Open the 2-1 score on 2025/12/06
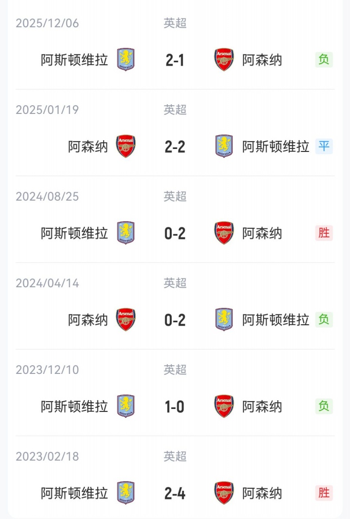Screen dimensions: 350x519 (x=175, y=60)
